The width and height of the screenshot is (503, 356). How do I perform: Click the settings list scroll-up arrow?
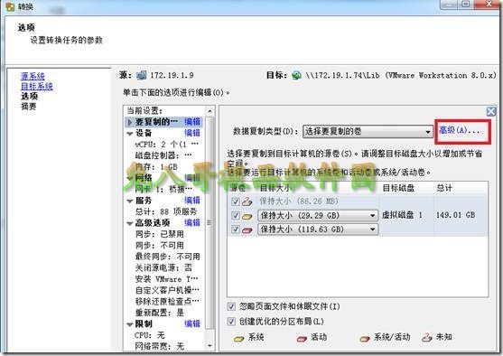pos(210,111)
